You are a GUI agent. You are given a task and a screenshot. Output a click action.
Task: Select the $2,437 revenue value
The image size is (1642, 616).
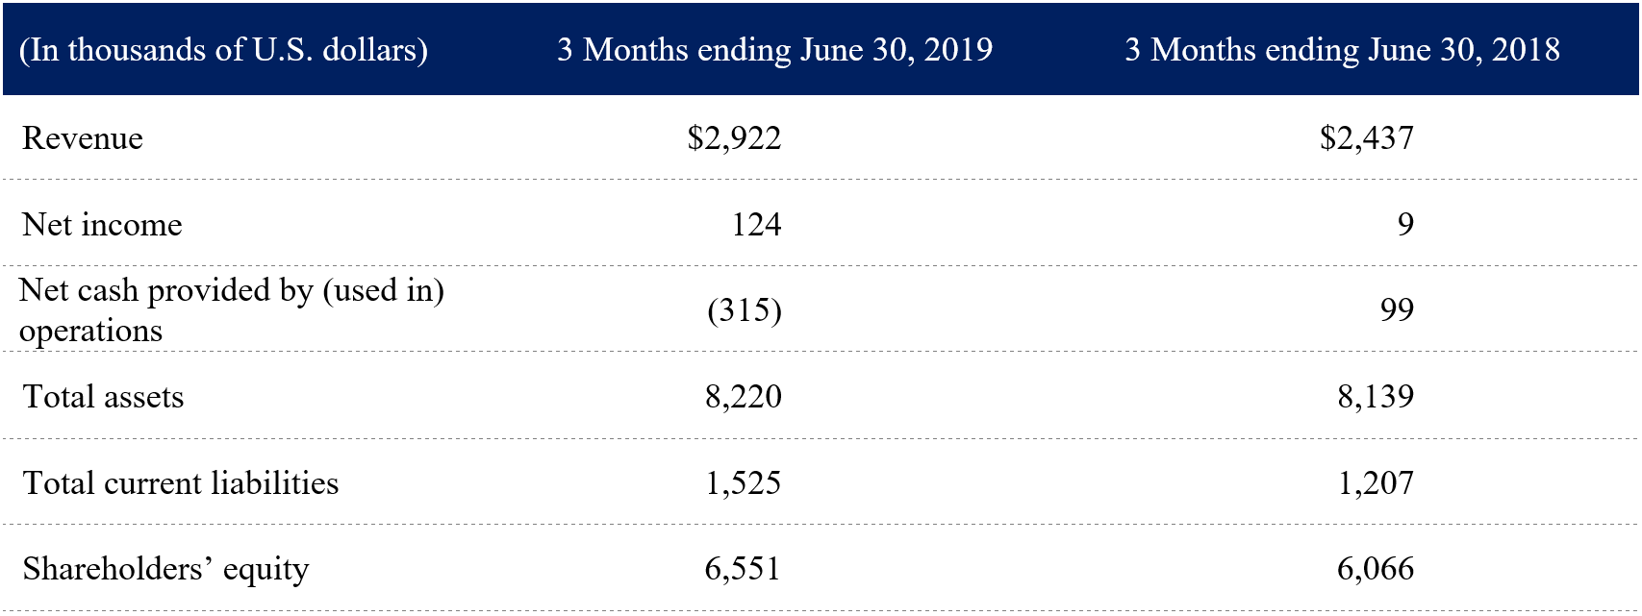pyautogui.click(x=1367, y=138)
